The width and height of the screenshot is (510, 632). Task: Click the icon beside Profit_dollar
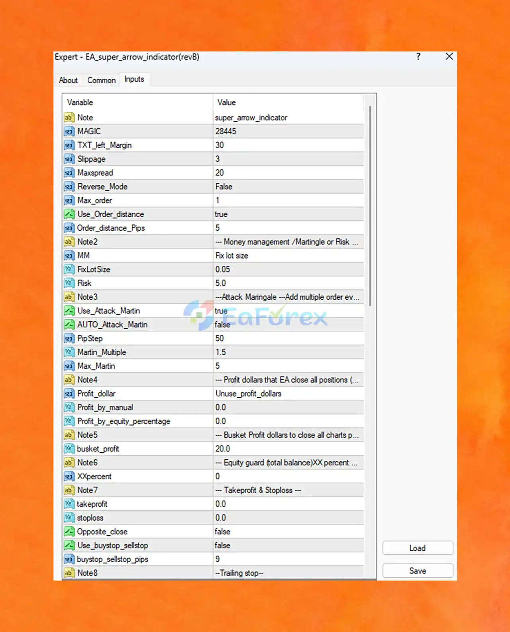pyautogui.click(x=69, y=394)
